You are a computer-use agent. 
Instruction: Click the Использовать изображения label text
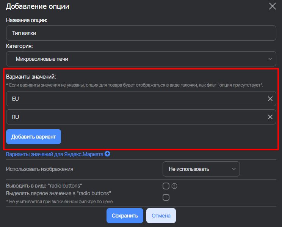point(39,169)
